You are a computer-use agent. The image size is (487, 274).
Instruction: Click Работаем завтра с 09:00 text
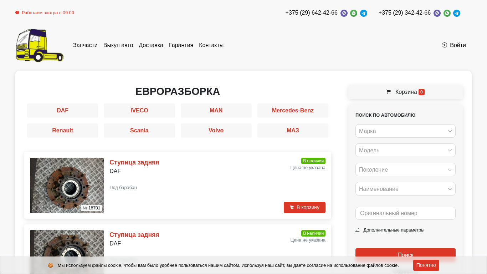pyautogui.click(x=48, y=13)
